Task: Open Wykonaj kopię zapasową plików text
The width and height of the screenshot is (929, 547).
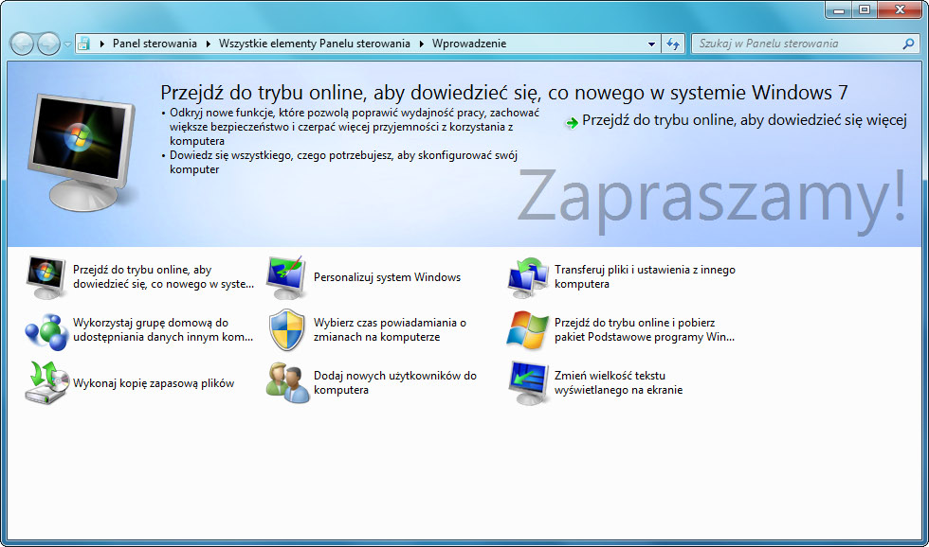Action: point(154,383)
